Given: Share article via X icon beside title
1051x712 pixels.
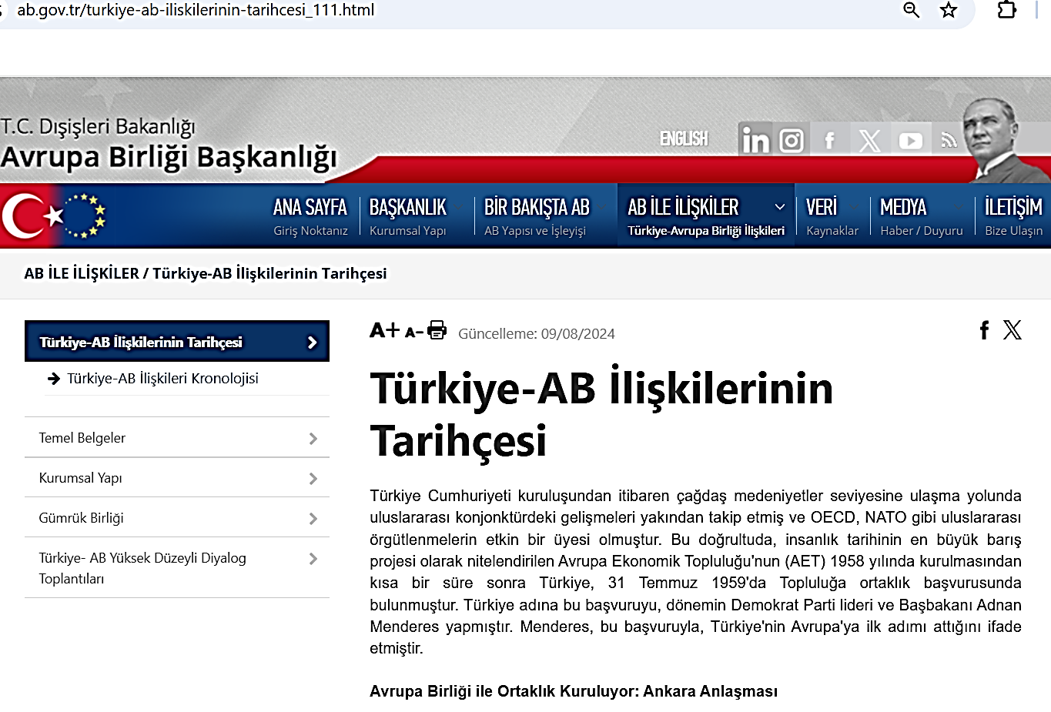Looking at the screenshot, I should (x=1013, y=330).
